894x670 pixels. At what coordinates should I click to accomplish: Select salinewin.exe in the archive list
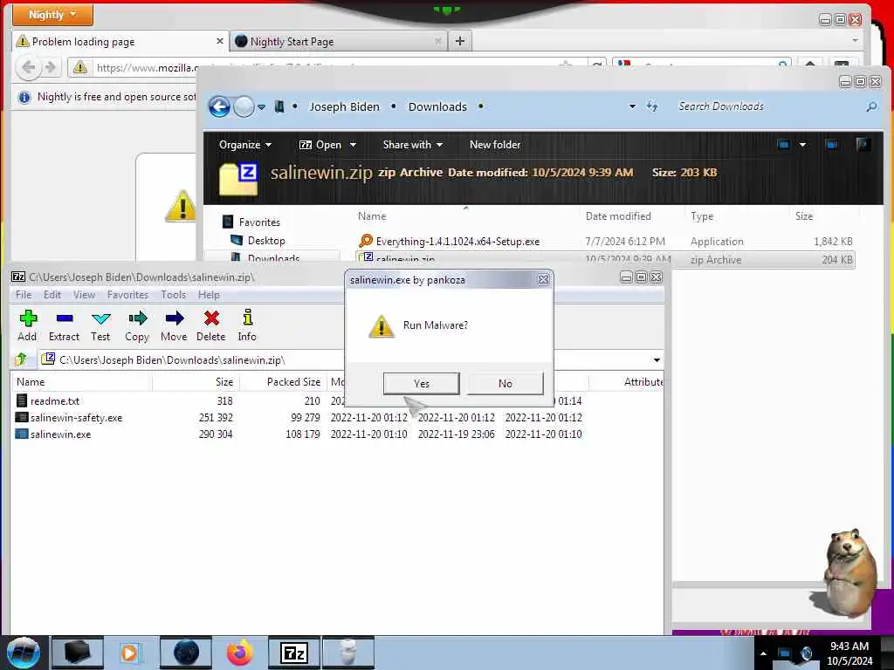60,434
